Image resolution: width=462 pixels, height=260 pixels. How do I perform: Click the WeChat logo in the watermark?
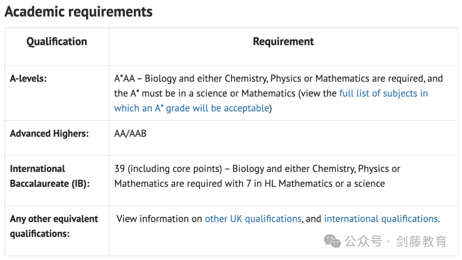pos(332,241)
